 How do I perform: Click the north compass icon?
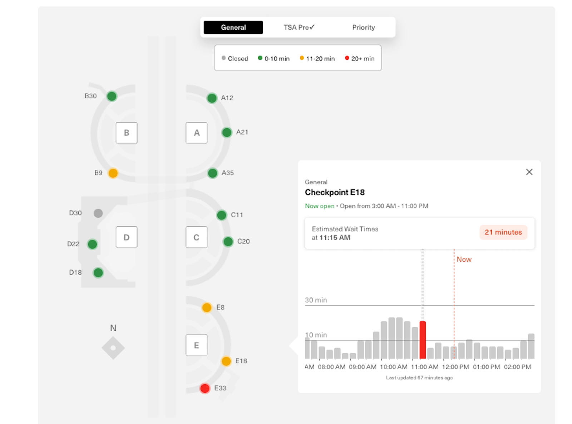(113, 348)
